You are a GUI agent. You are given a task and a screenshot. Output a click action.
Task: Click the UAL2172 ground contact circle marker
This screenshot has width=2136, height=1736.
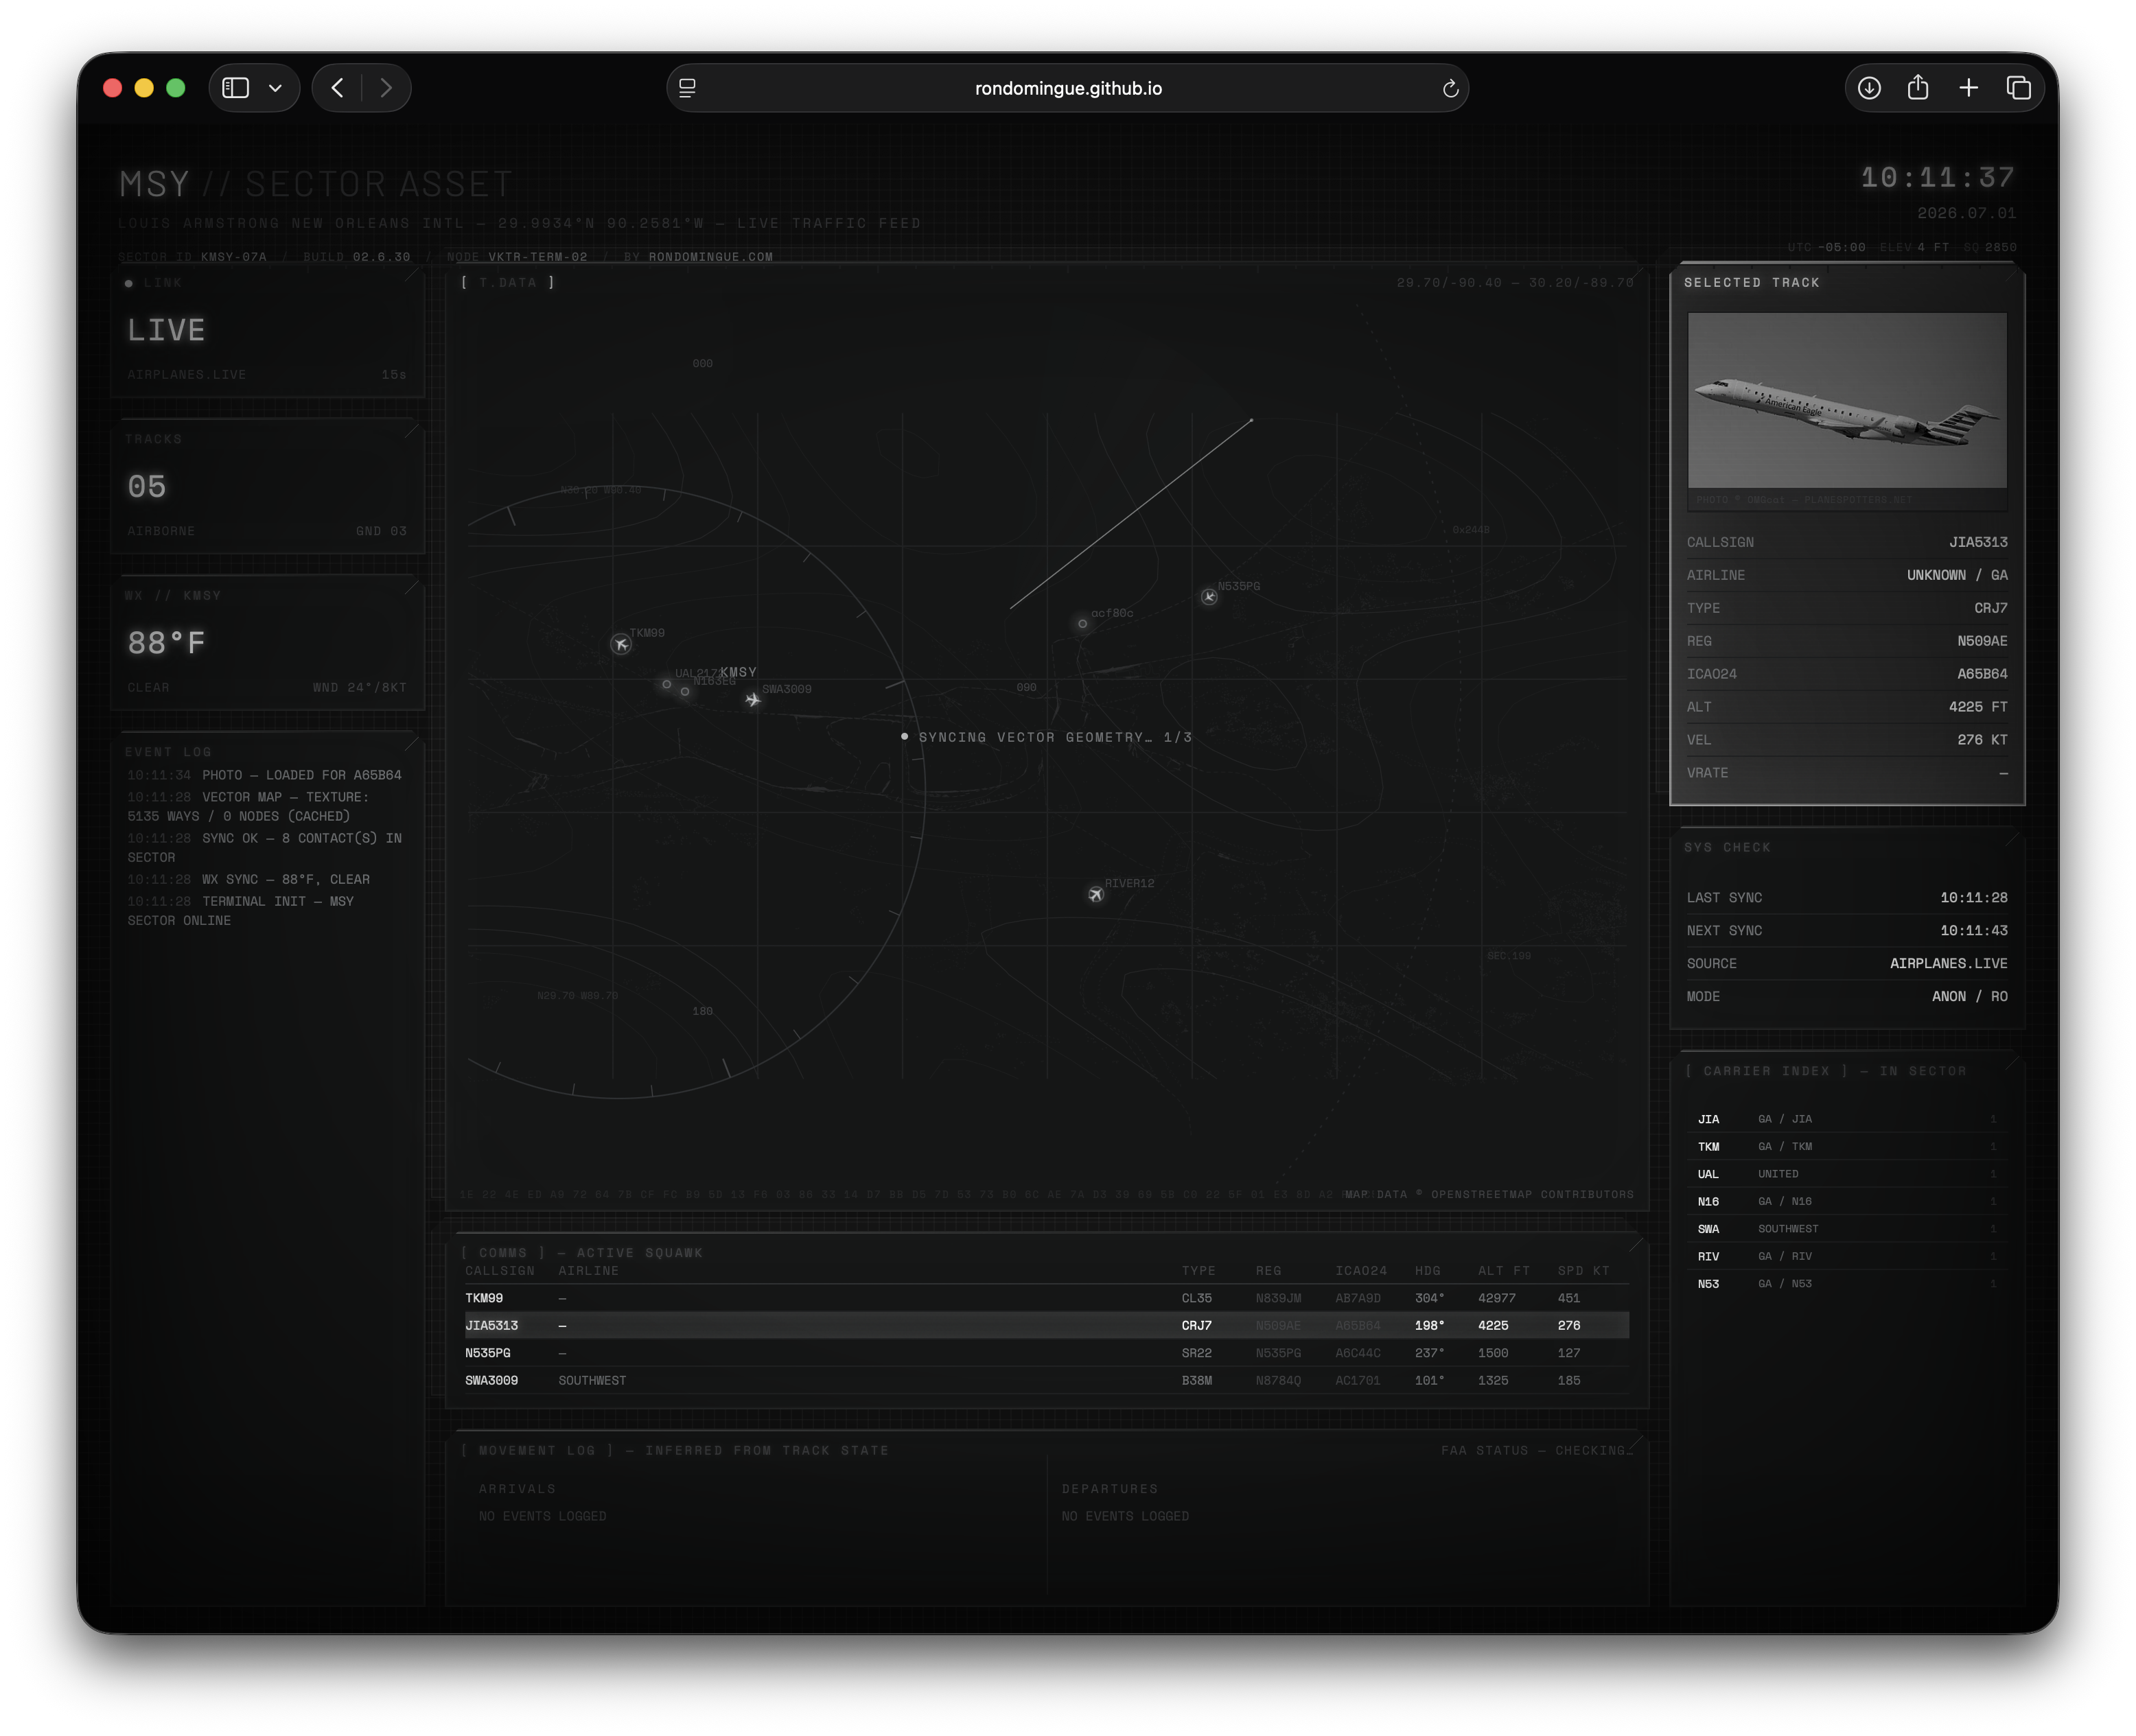tap(666, 685)
